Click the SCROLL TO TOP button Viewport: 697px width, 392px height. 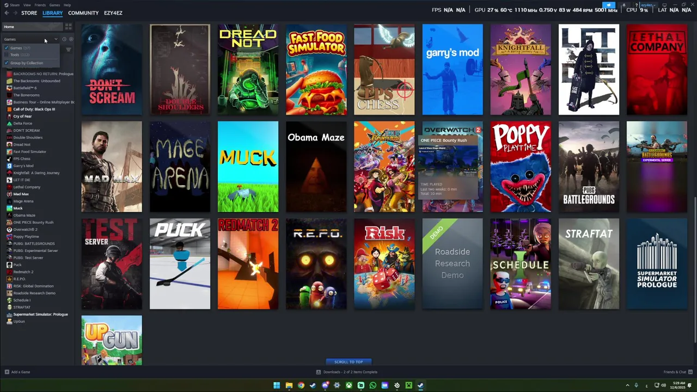coord(348,362)
